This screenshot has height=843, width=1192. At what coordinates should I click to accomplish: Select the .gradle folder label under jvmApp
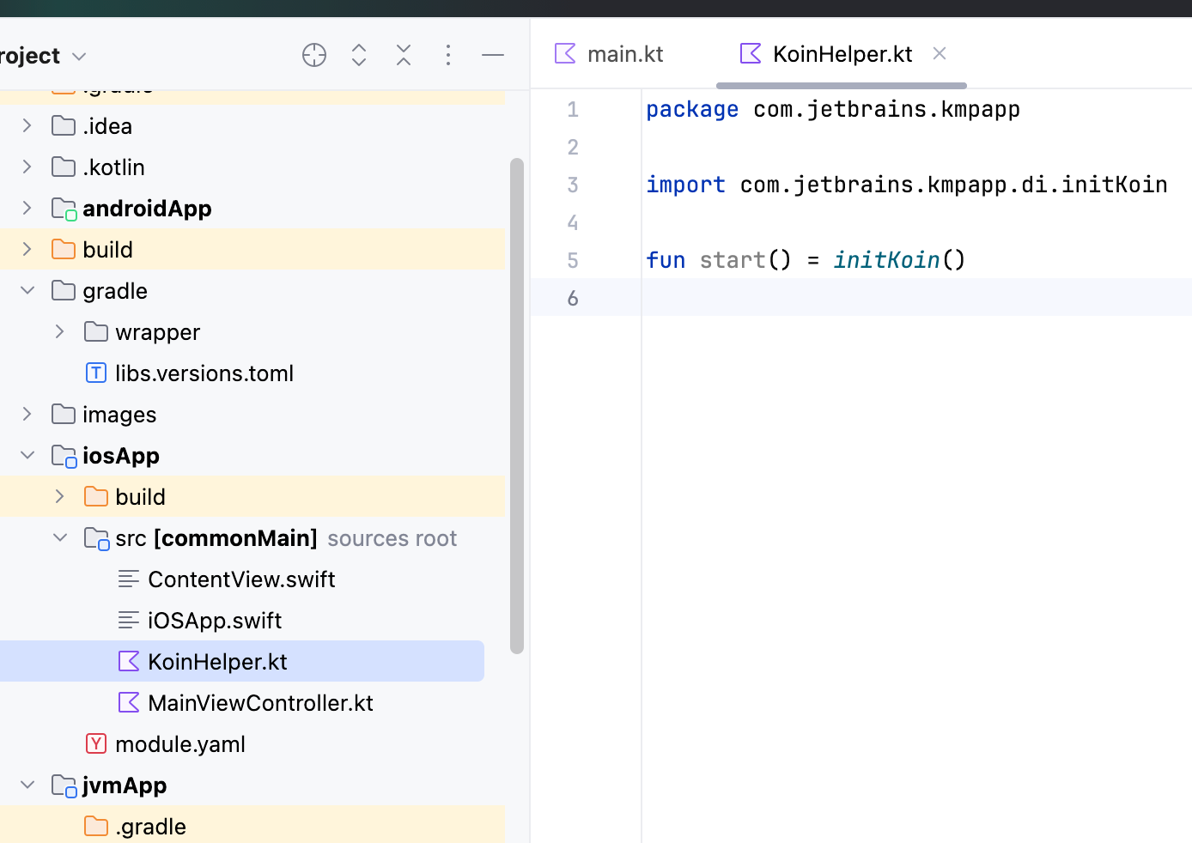tap(150, 827)
